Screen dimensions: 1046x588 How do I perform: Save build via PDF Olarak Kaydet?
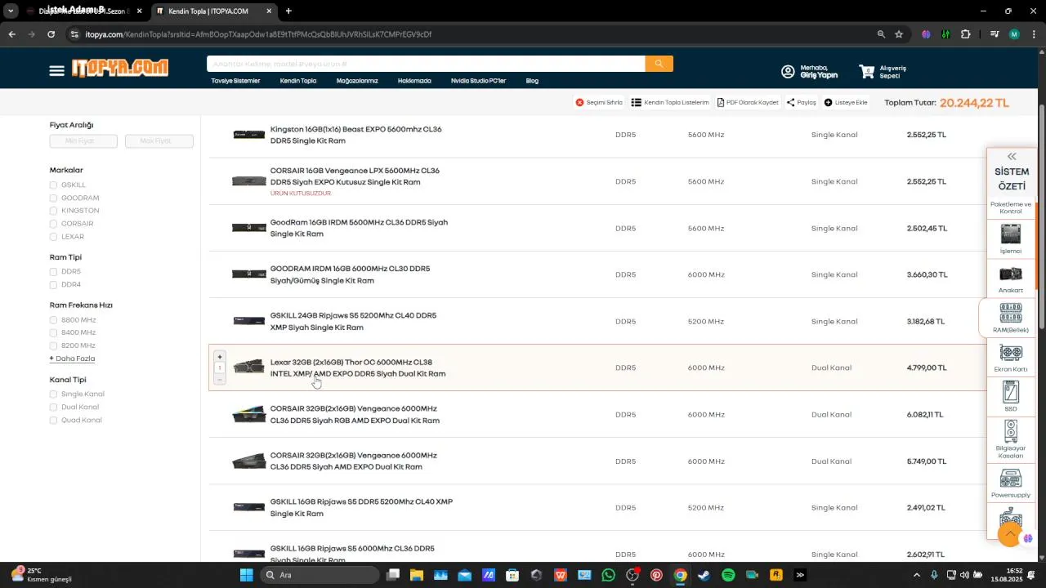(x=748, y=103)
